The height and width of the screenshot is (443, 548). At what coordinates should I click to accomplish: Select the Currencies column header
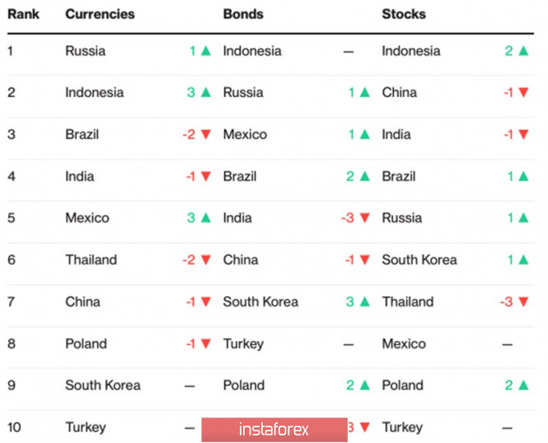pyautogui.click(x=100, y=14)
